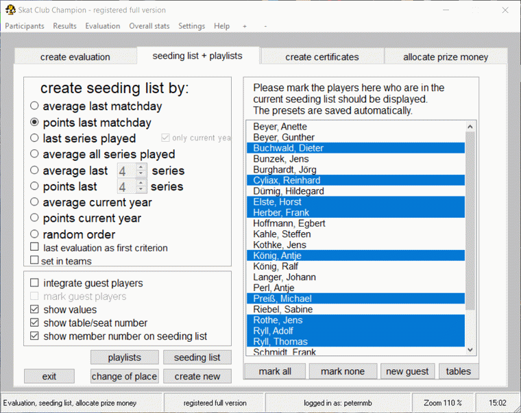The image size is (521, 413).
Task: Select player 'Beyer, Gunther' in list
Action: 356,137
